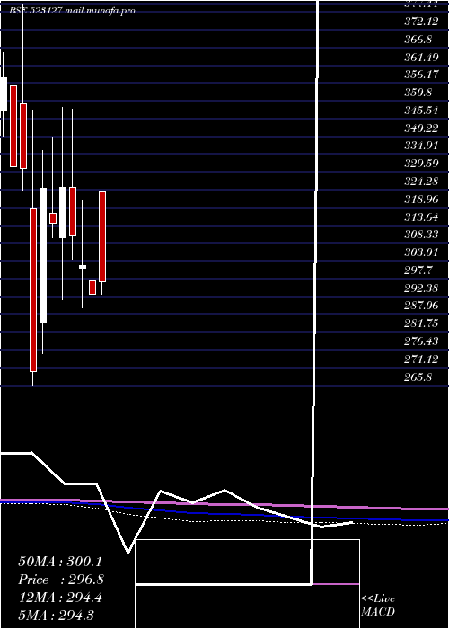Click the 303.01 price axis label

[x=421, y=252]
